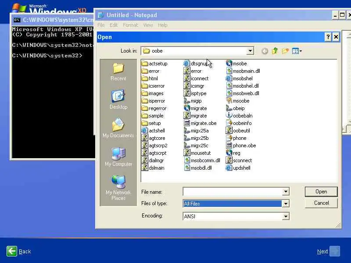Click the Back setup wizard button
The height and width of the screenshot is (263, 351).
click(x=19, y=251)
